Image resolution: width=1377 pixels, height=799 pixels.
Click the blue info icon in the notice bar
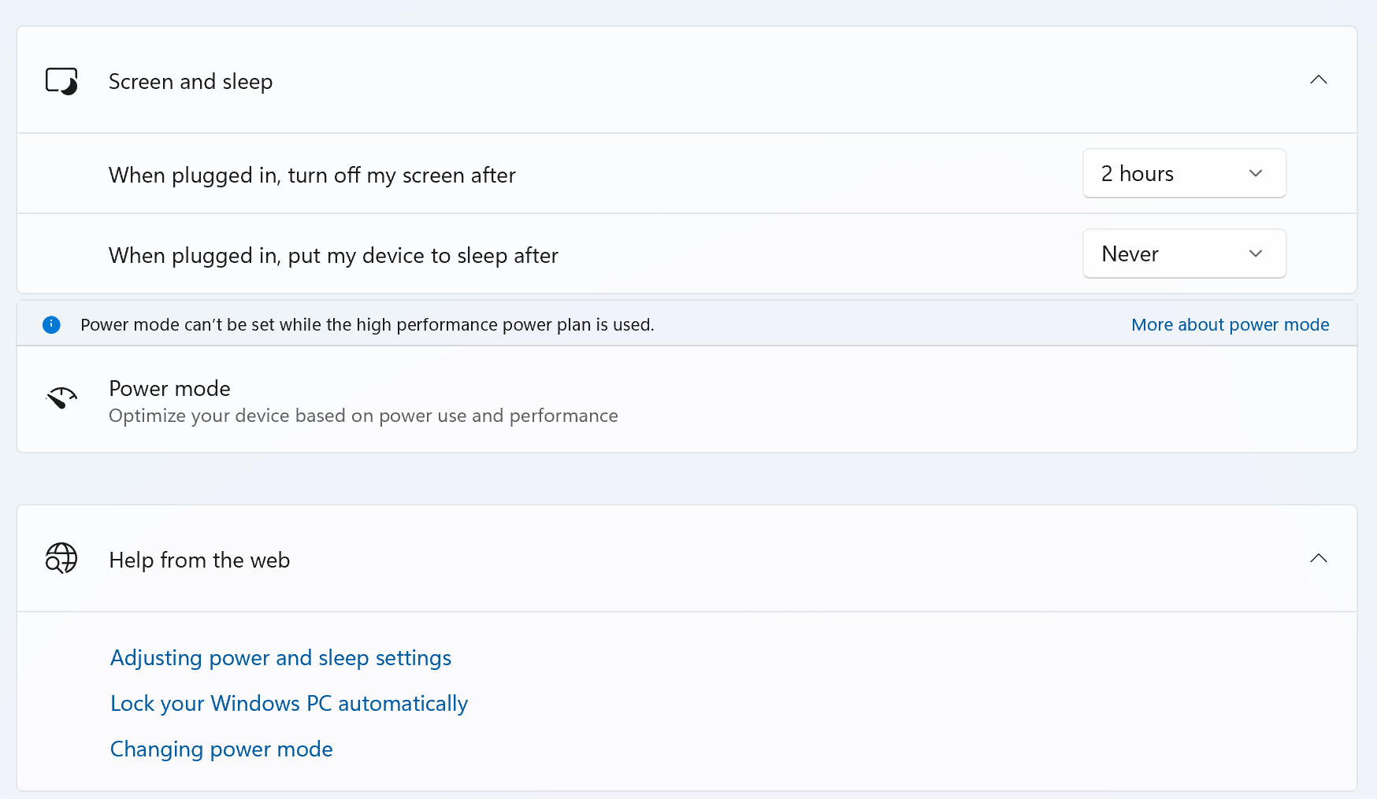tap(51, 325)
